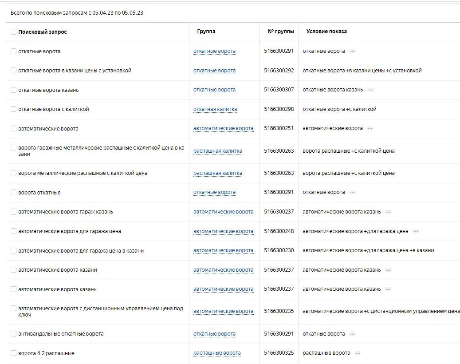Open ellipsis in 'автоматические ворота казань' query row
460x364 pixels.
pyautogui.click(x=388, y=289)
